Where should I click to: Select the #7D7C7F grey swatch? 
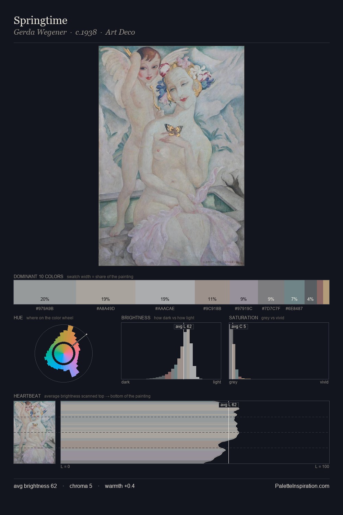(x=271, y=292)
